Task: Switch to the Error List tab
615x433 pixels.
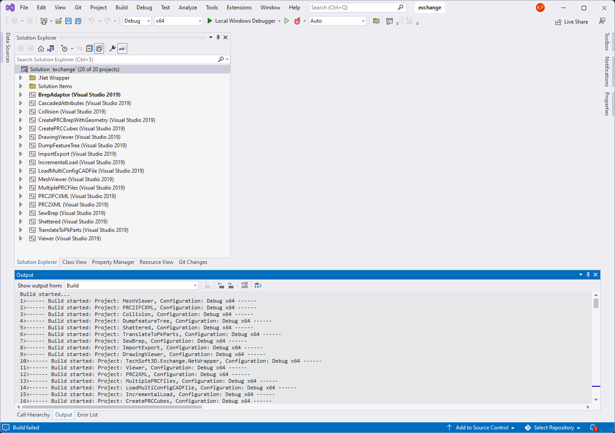Action: tap(87, 414)
